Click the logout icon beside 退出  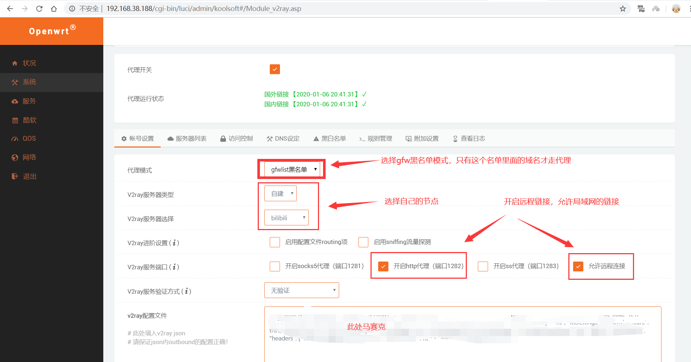(x=15, y=176)
